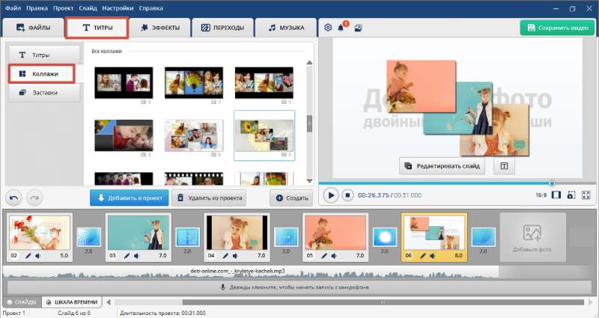Viewport: 599px width, 318px height.
Task: Click the undo arrow button
Action: tap(13, 198)
